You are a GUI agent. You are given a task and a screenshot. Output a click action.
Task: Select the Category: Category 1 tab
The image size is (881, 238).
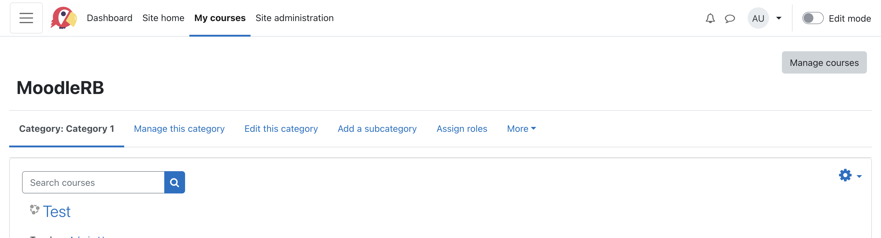[67, 129]
